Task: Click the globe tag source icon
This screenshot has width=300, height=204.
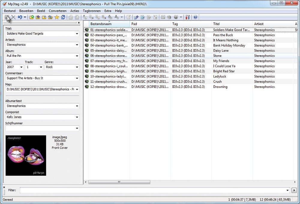Action: point(169,17)
